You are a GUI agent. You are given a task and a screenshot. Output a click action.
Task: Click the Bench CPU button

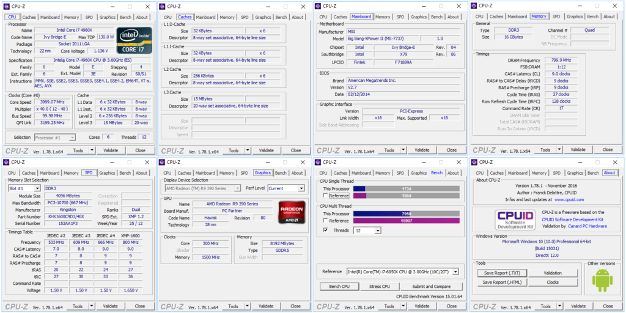click(x=339, y=286)
